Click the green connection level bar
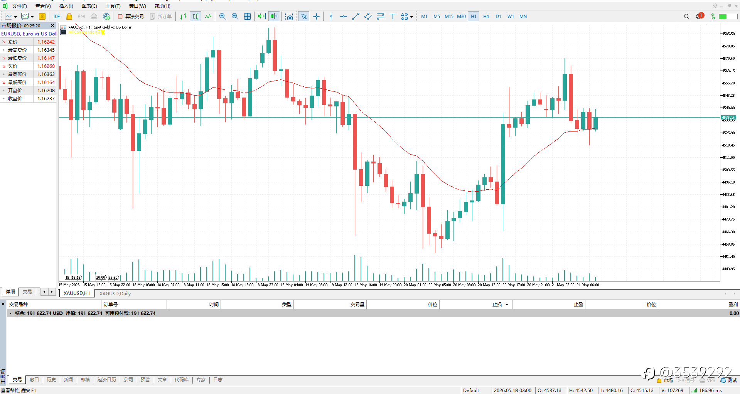 (x=728, y=16)
